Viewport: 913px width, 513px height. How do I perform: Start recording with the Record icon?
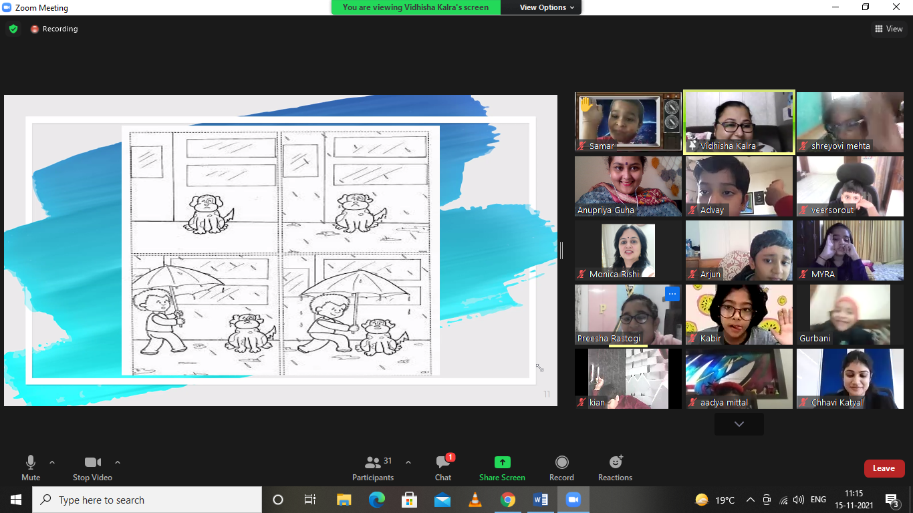point(561,462)
